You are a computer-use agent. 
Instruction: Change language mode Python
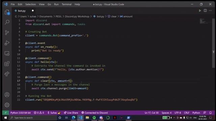196,113
